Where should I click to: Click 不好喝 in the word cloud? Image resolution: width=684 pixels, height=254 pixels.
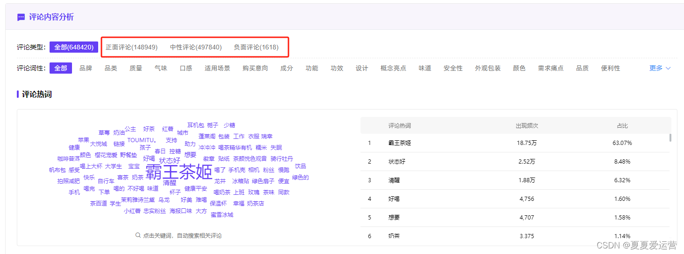click(136, 189)
